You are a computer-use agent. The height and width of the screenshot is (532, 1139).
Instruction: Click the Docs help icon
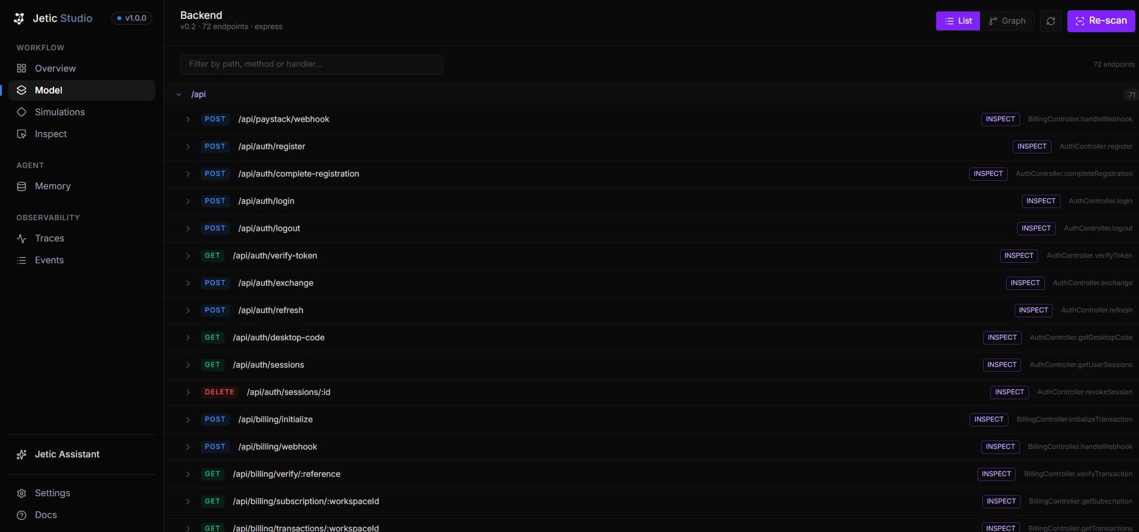tap(22, 515)
